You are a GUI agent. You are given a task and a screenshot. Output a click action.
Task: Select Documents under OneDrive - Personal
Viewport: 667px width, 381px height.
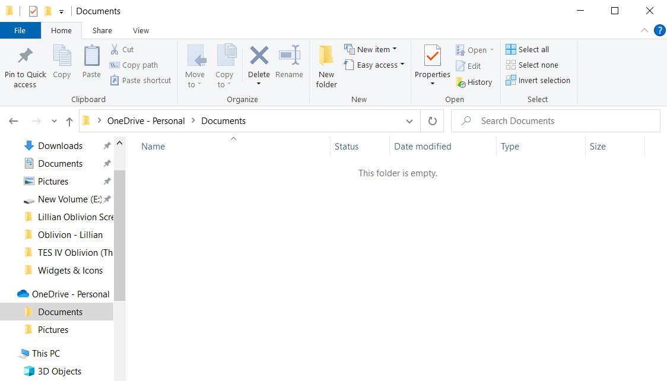56,312
